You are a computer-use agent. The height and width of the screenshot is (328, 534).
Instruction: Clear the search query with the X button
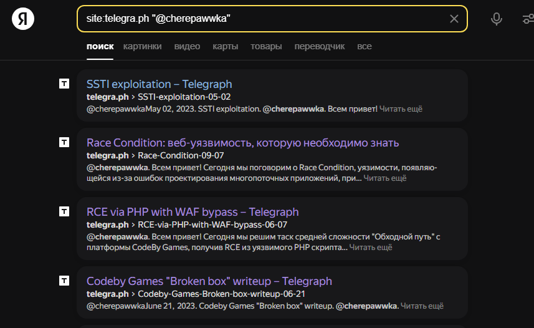tap(454, 19)
